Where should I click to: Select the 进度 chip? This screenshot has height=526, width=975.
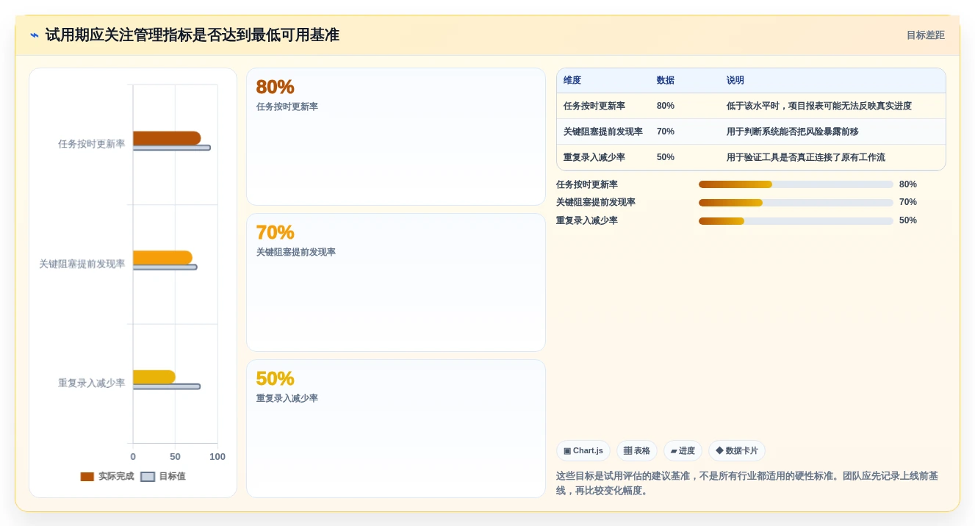coord(683,450)
